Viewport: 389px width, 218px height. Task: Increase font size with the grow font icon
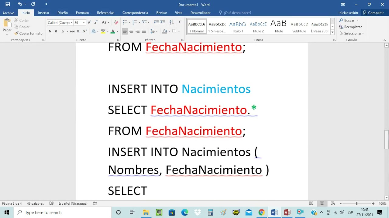click(x=89, y=23)
